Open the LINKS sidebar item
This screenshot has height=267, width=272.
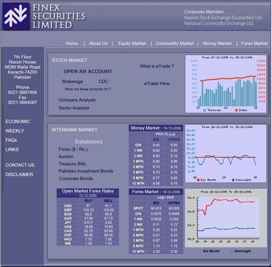[x=12, y=150]
